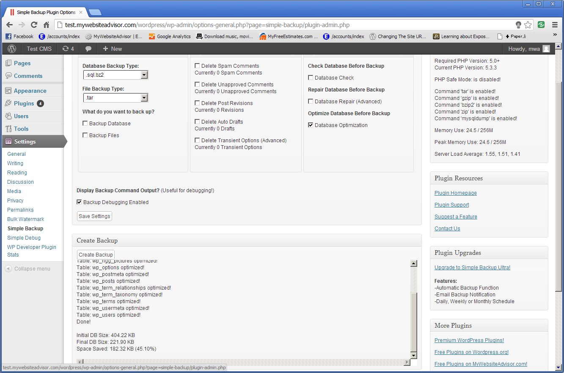This screenshot has width=564, height=373.
Task: Go to Reading settings
Action: tap(17, 173)
